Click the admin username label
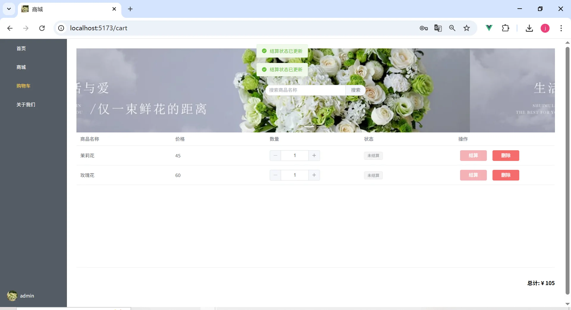The width and height of the screenshot is (571, 310). pyautogui.click(x=27, y=296)
